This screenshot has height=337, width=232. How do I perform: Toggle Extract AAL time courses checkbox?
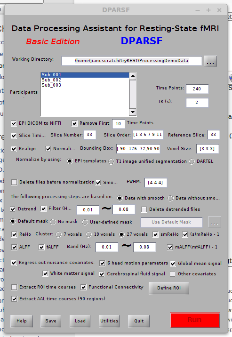(14, 299)
